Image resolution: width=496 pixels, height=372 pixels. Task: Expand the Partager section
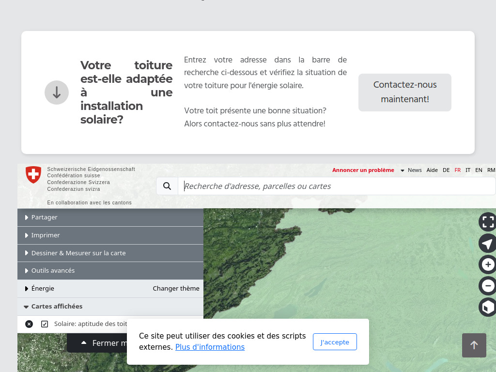(44, 217)
